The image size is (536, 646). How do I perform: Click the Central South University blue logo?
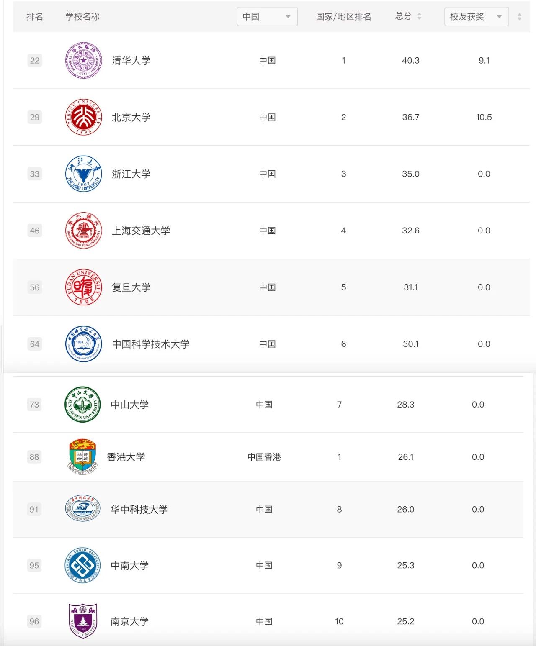pyautogui.click(x=83, y=566)
